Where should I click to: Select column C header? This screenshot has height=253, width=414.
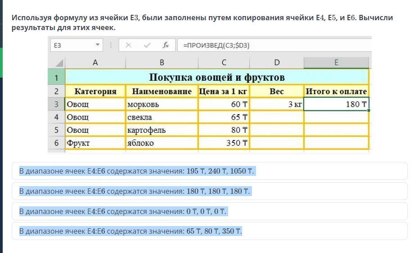pyautogui.click(x=224, y=63)
